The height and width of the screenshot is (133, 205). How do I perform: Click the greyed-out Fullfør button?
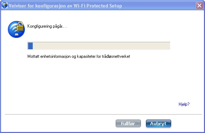click(x=128, y=123)
